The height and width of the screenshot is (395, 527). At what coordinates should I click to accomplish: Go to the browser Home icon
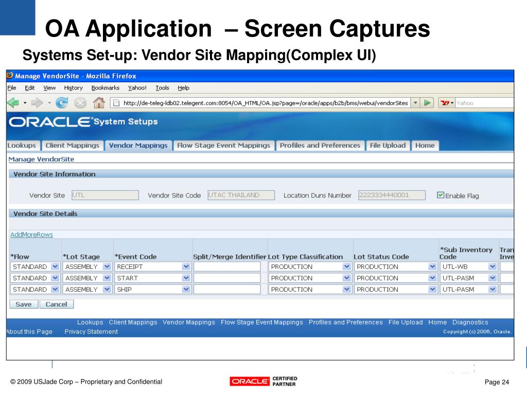point(99,103)
